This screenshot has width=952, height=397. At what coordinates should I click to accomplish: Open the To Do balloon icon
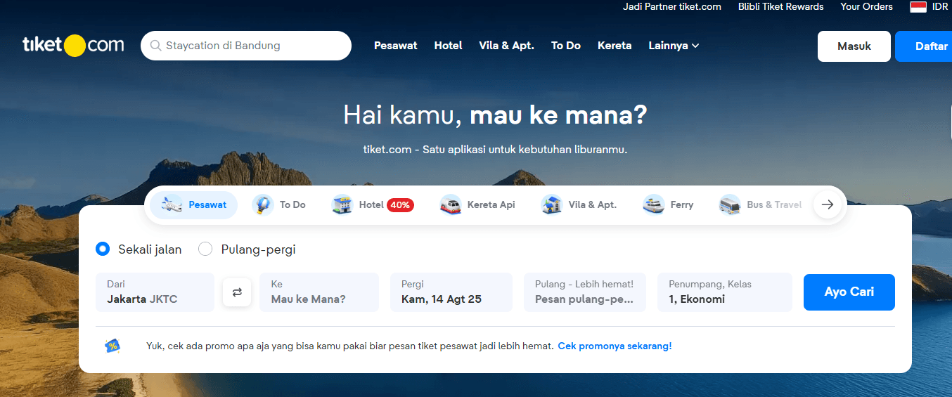tap(263, 205)
